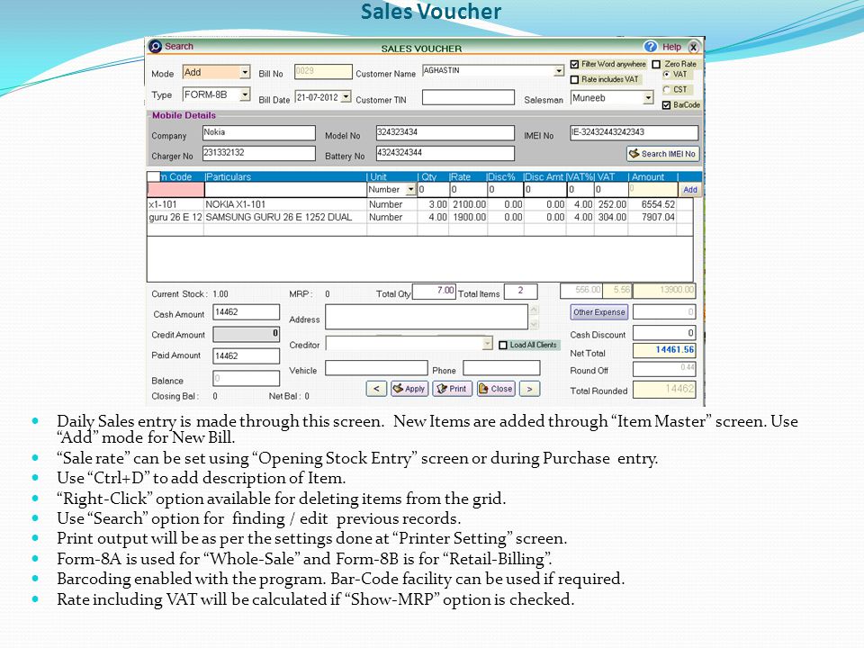Click the Total Qty field
Screen dimensions: 864x648
[x=434, y=291]
